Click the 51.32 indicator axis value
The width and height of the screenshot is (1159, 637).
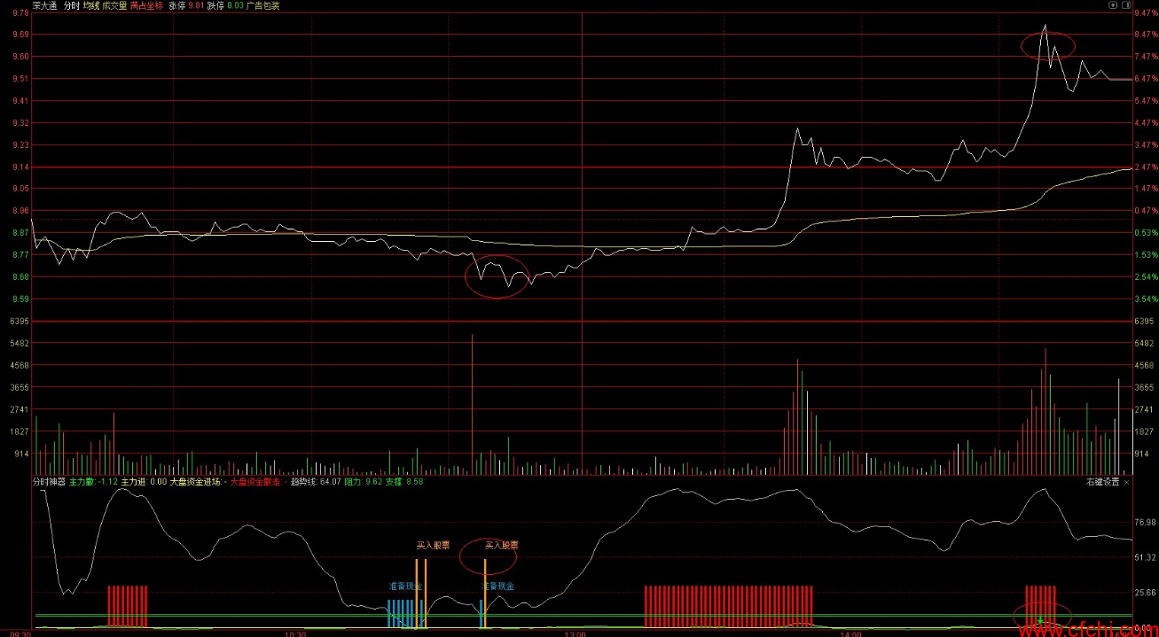[1147, 557]
